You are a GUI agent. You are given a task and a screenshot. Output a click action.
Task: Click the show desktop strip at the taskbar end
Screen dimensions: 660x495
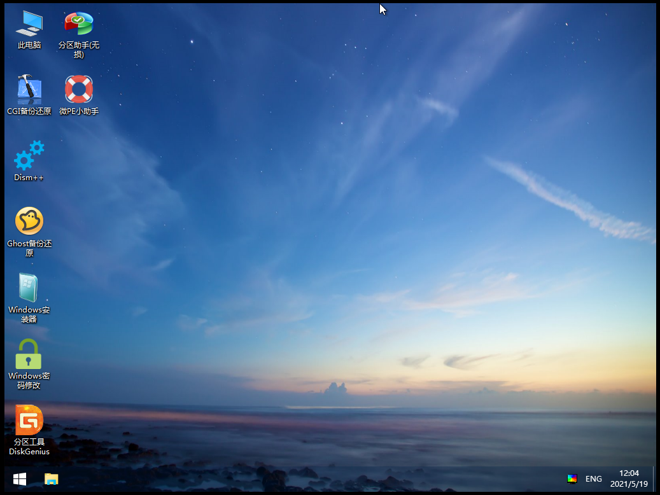[x=654, y=478]
